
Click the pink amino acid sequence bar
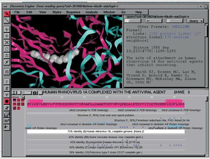pos(106,104)
